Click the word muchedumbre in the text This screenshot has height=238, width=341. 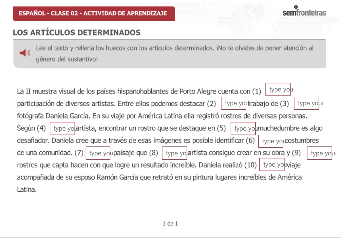(x=278, y=128)
